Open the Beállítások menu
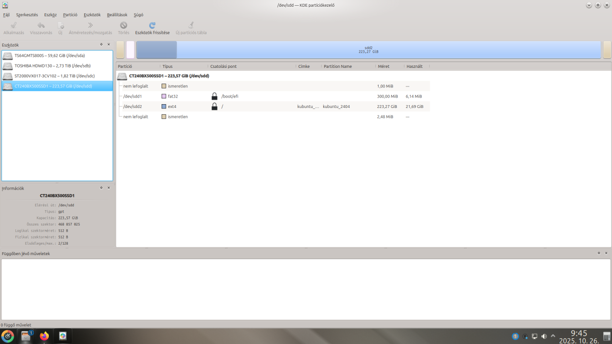This screenshot has width=612, height=344. [117, 15]
